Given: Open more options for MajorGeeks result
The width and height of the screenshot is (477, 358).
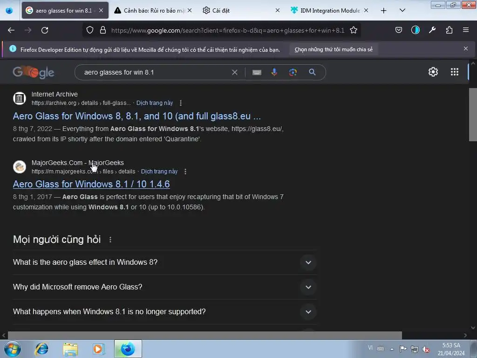Looking at the screenshot, I should (x=185, y=172).
